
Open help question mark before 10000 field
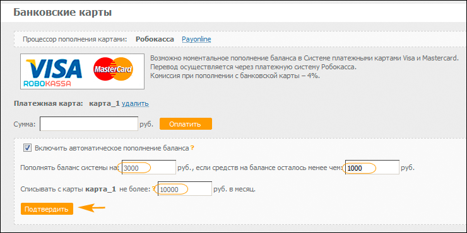(154, 188)
